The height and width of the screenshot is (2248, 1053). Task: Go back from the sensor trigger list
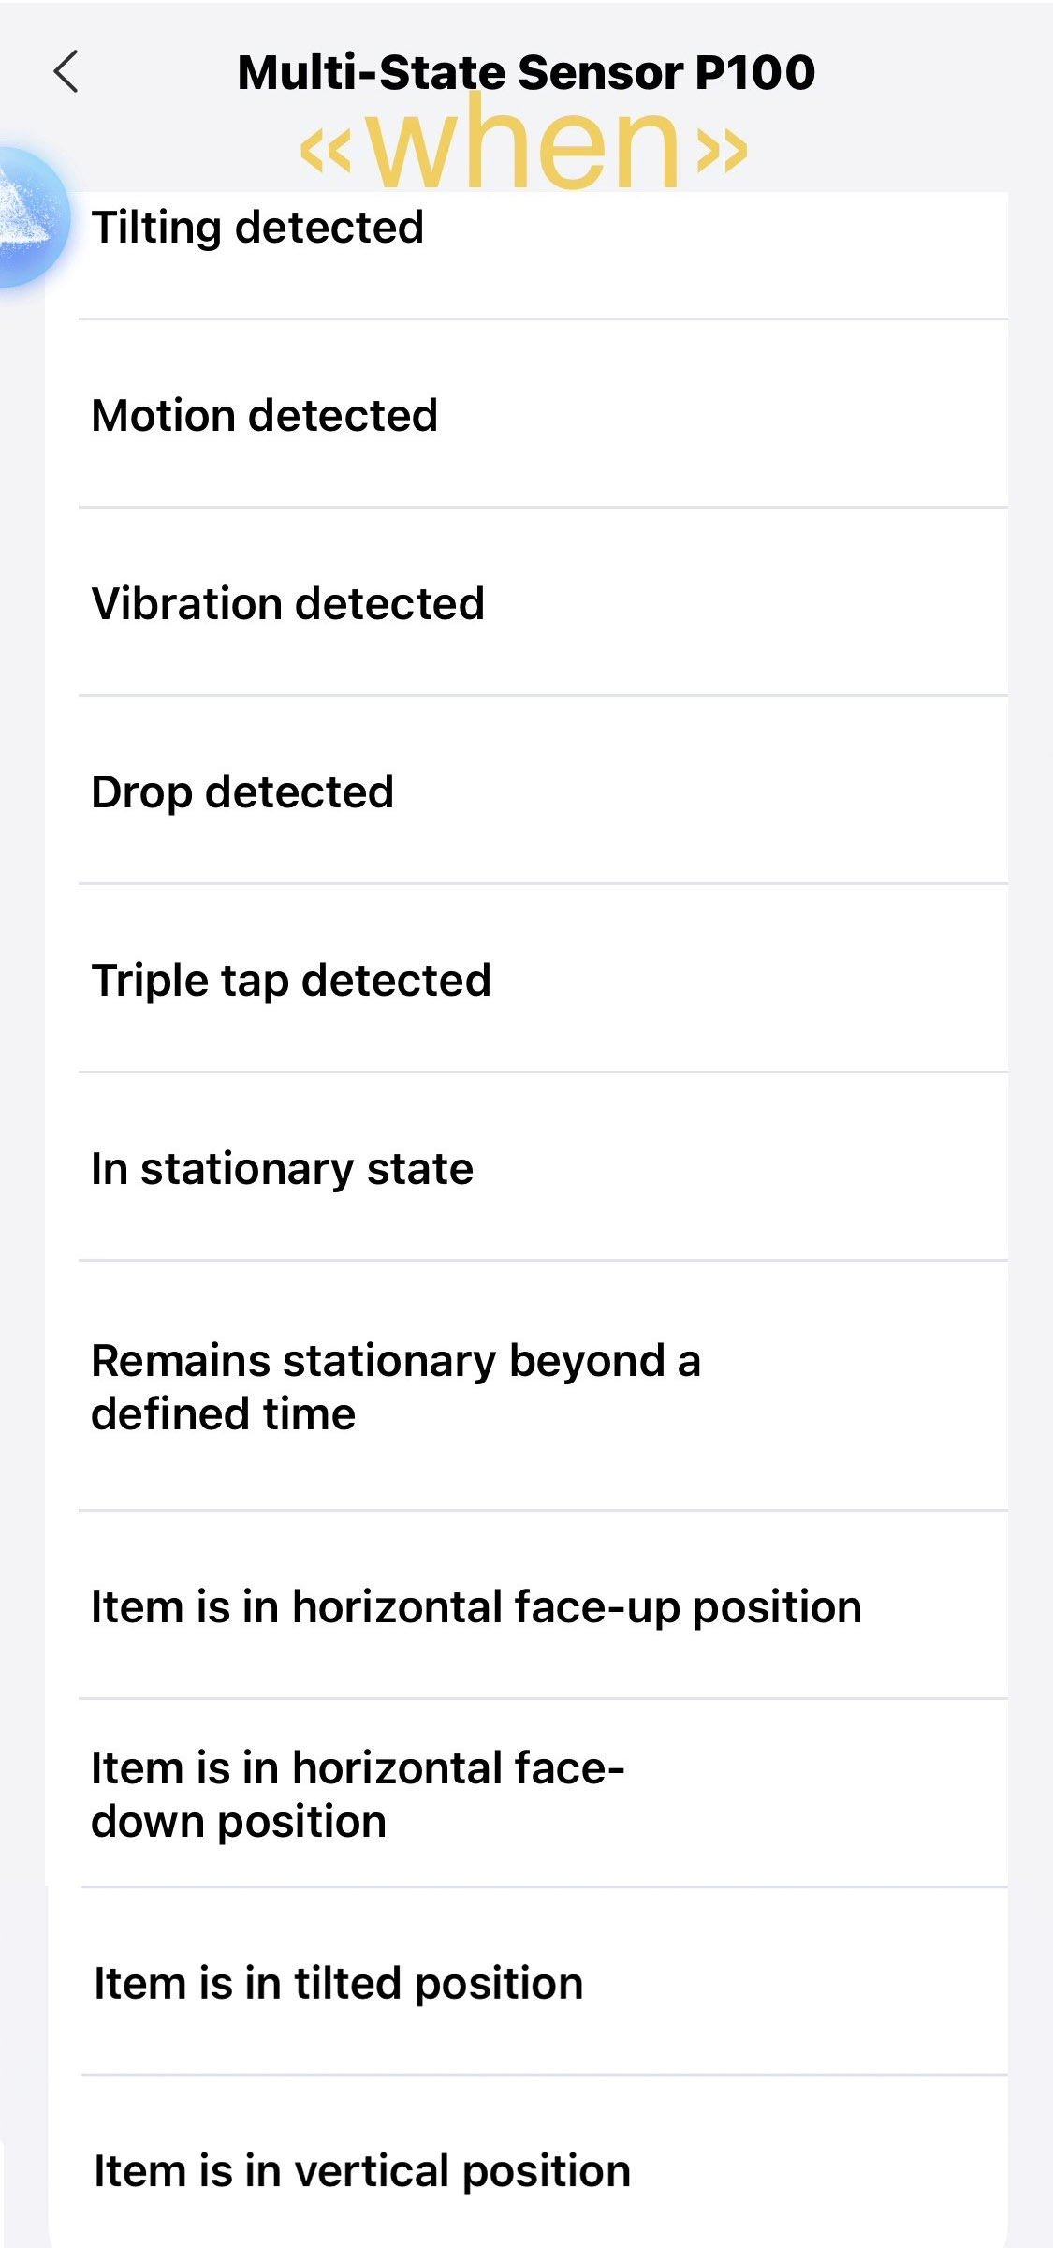(66, 72)
